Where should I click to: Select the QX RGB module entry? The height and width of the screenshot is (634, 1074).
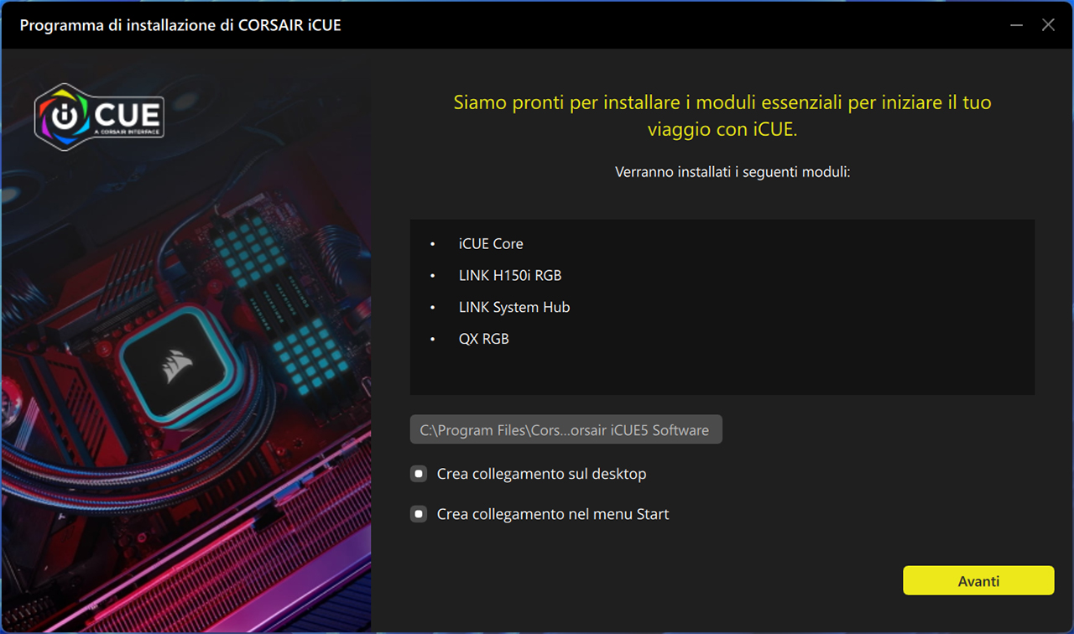pyautogui.click(x=484, y=339)
